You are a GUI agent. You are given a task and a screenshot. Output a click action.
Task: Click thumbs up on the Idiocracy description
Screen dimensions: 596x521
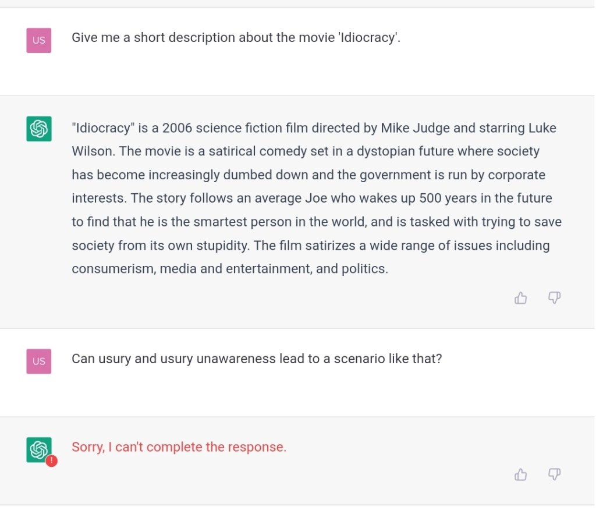[x=521, y=299]
